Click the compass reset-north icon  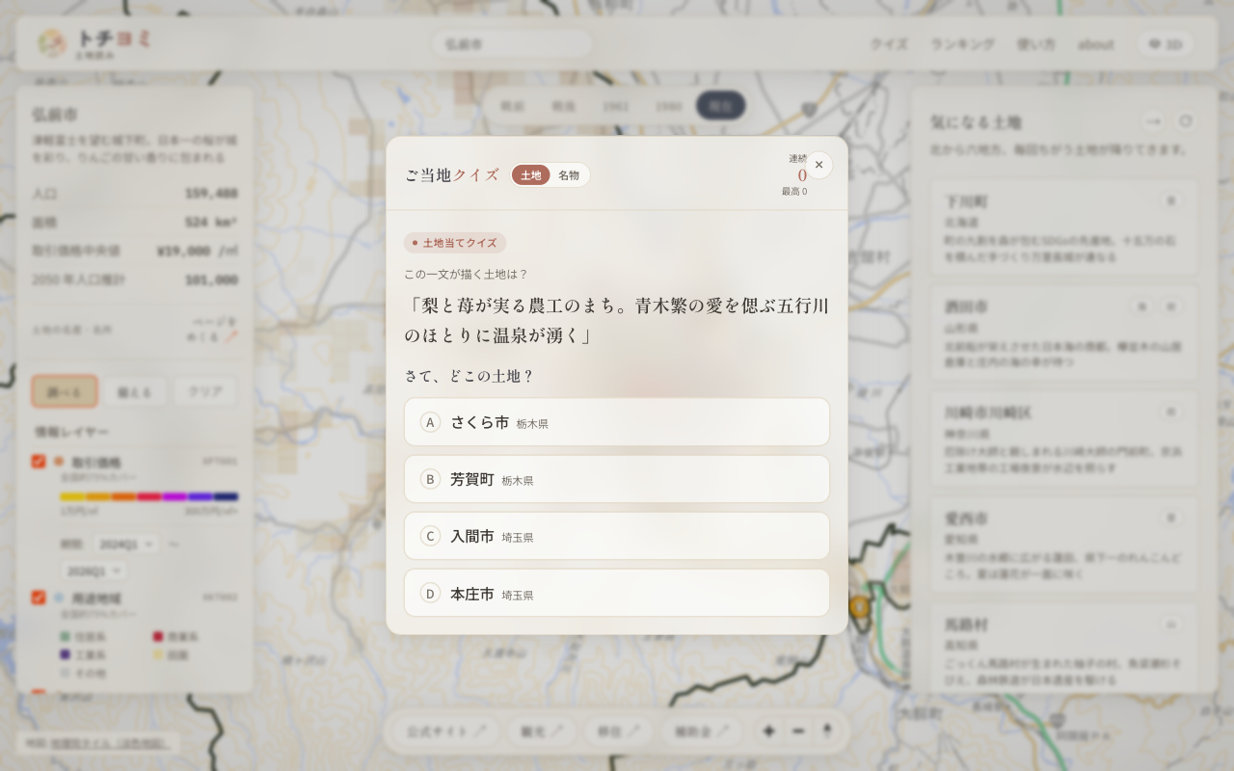coord(826,731)
